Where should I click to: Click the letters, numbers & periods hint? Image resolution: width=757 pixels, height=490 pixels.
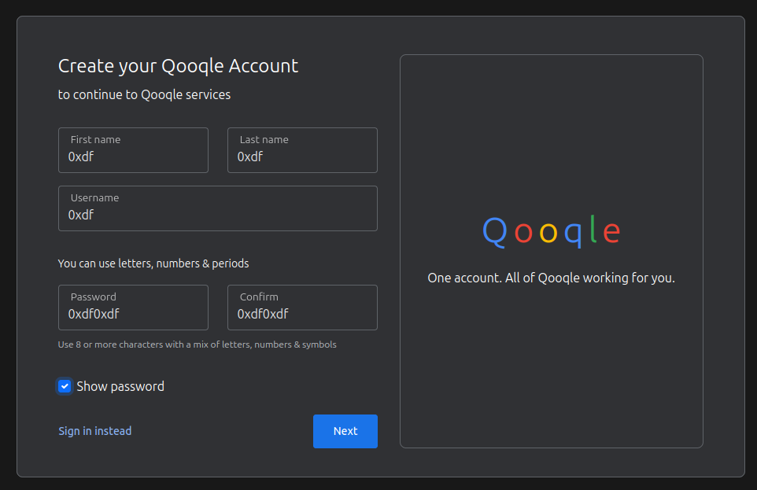[x=153, y=263]
